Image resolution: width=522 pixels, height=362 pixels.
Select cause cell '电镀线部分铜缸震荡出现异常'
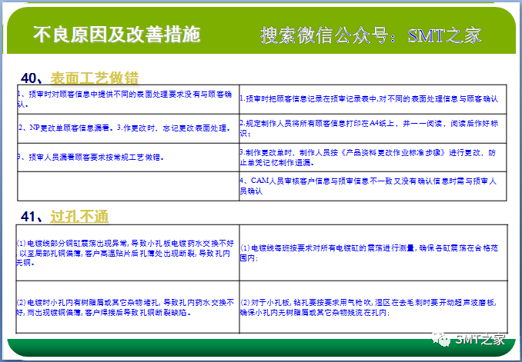click(x=127, y=253)
